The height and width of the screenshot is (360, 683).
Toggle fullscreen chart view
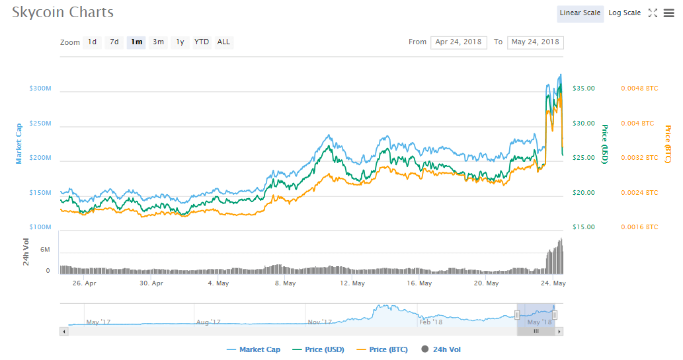pyautogui.click(x=653, y=13)
